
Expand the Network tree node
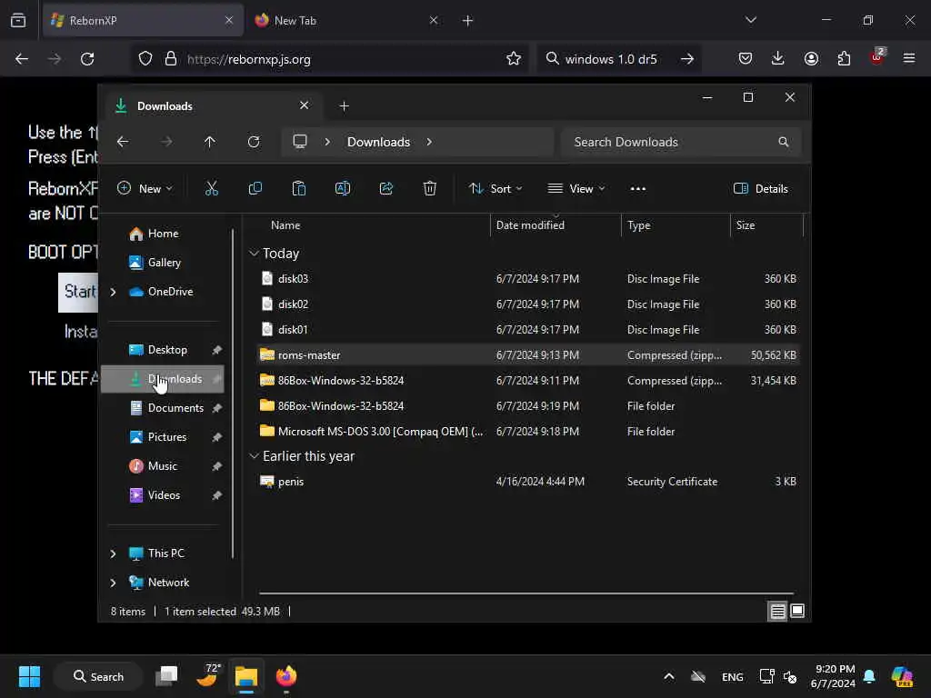(x=113, y=583)
